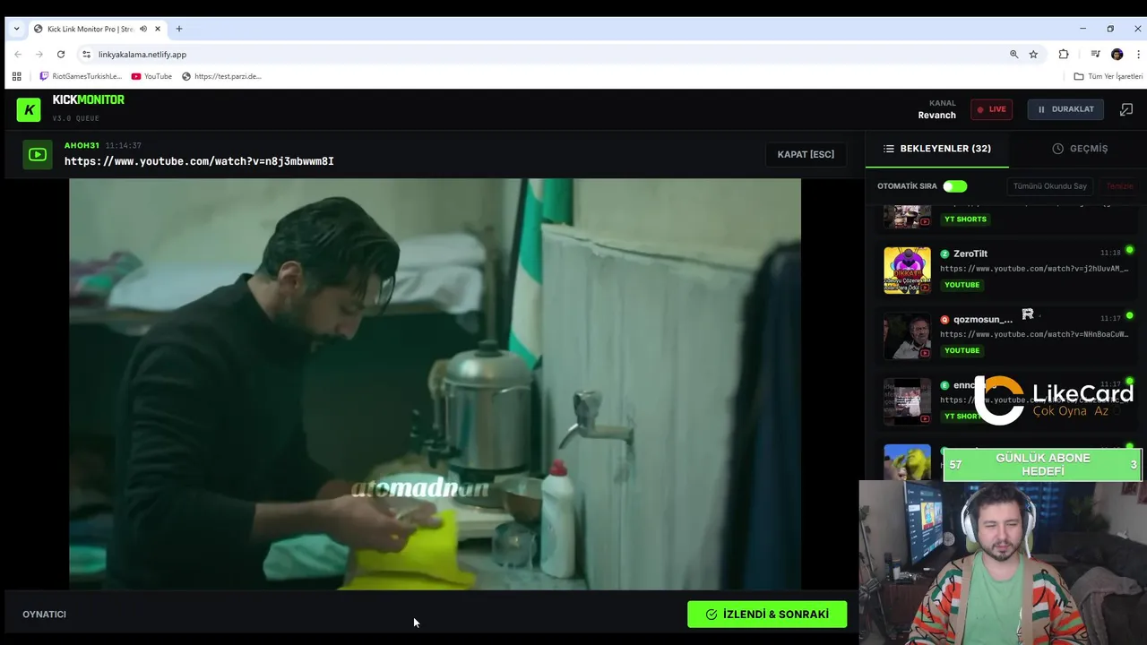Click the Revanch channel name

click(x=936, y=116)
